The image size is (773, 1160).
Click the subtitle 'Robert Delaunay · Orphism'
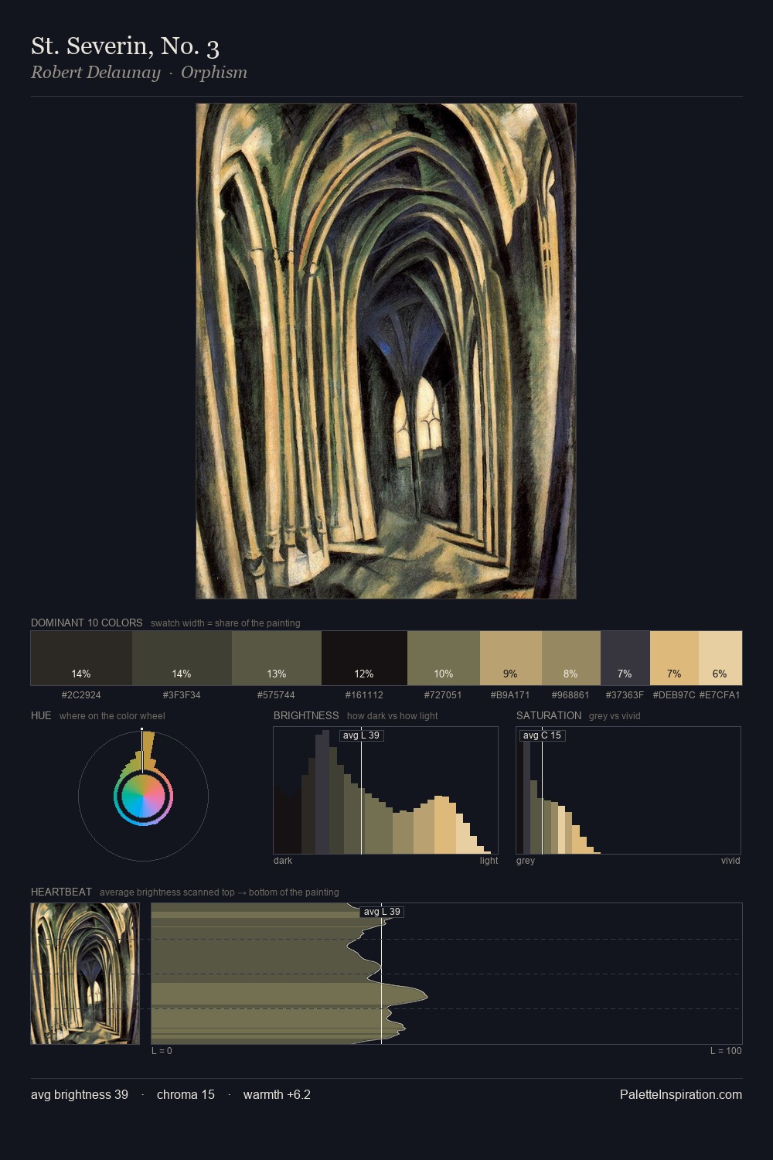(139, 73)
